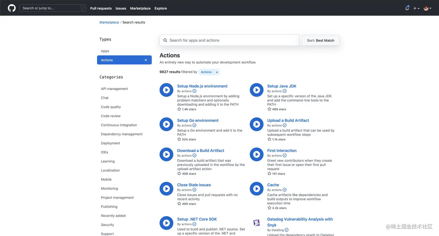The height and width of the screenshot is (236, 439).
Task: Click the star icon beside 2.2k stars
Action: (269, 208)
